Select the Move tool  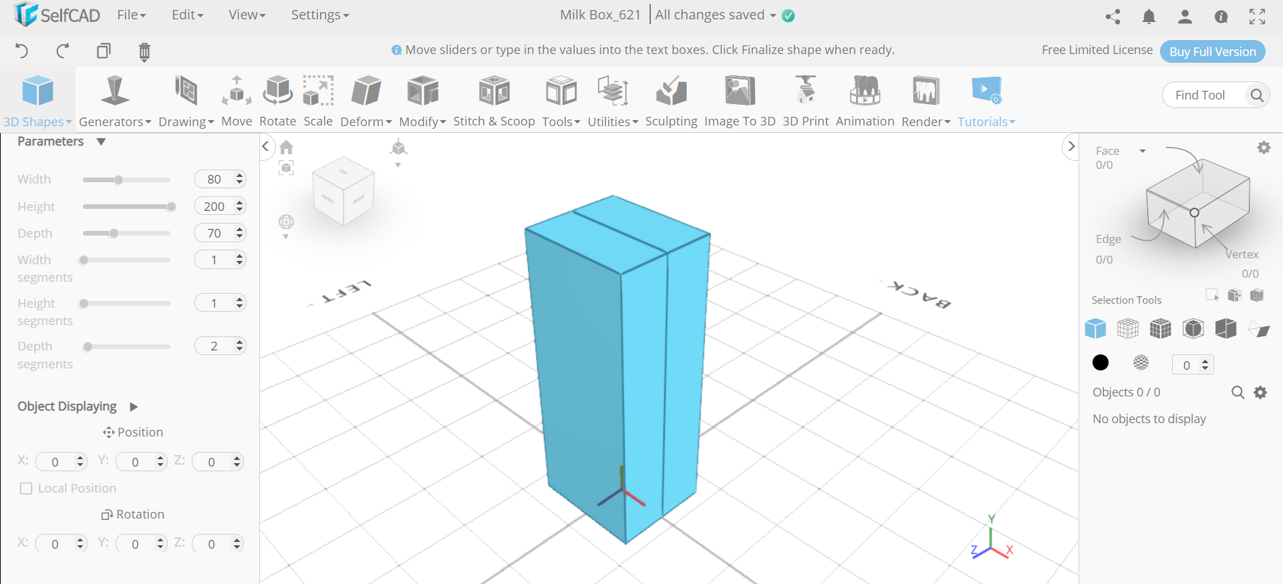pyautogui.click(x=237, y=101)
